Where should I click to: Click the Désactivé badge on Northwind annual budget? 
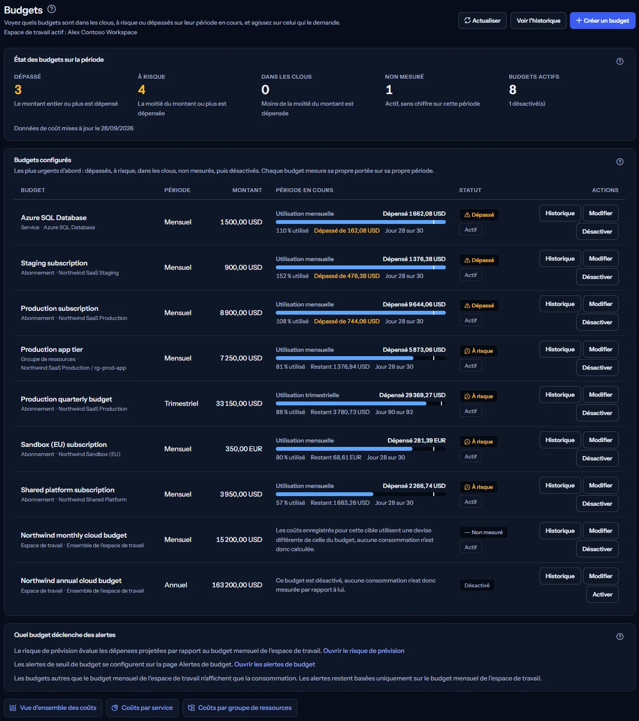coord(477,585)
